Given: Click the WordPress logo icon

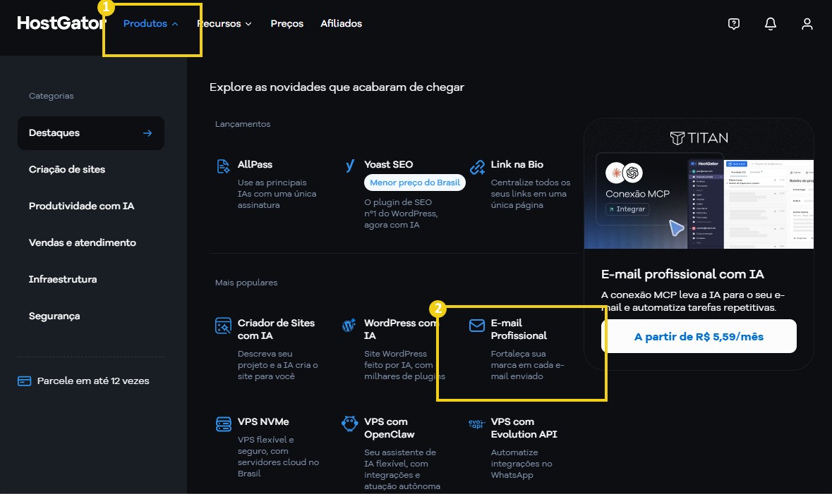Looking at the screenshot, I should click(x=349, y=326).
